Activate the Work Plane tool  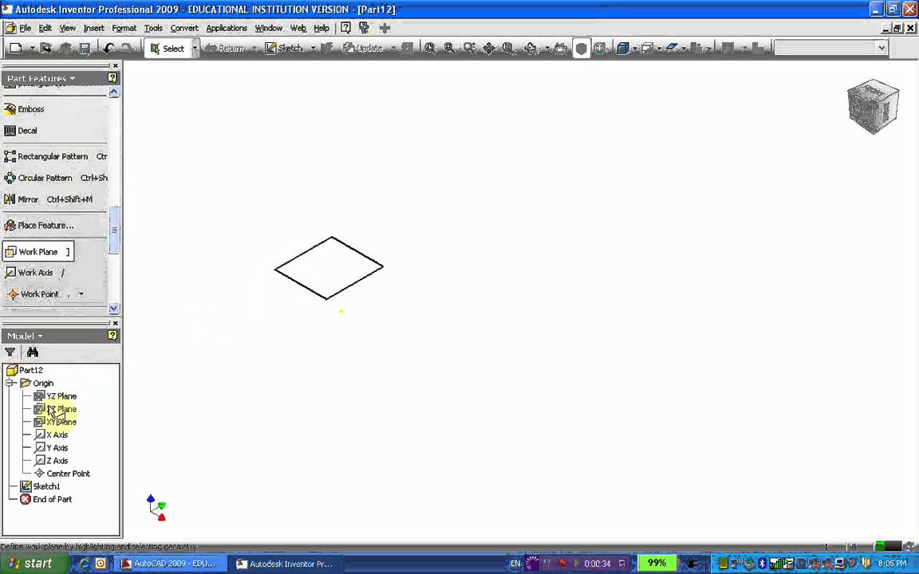coord(38,252)
